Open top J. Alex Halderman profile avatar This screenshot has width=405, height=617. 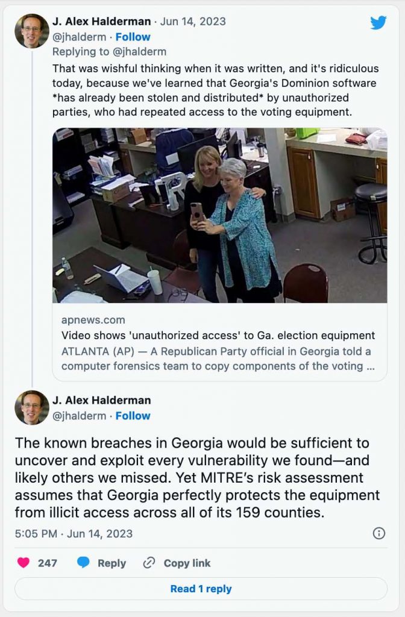(x=32, y=31)
